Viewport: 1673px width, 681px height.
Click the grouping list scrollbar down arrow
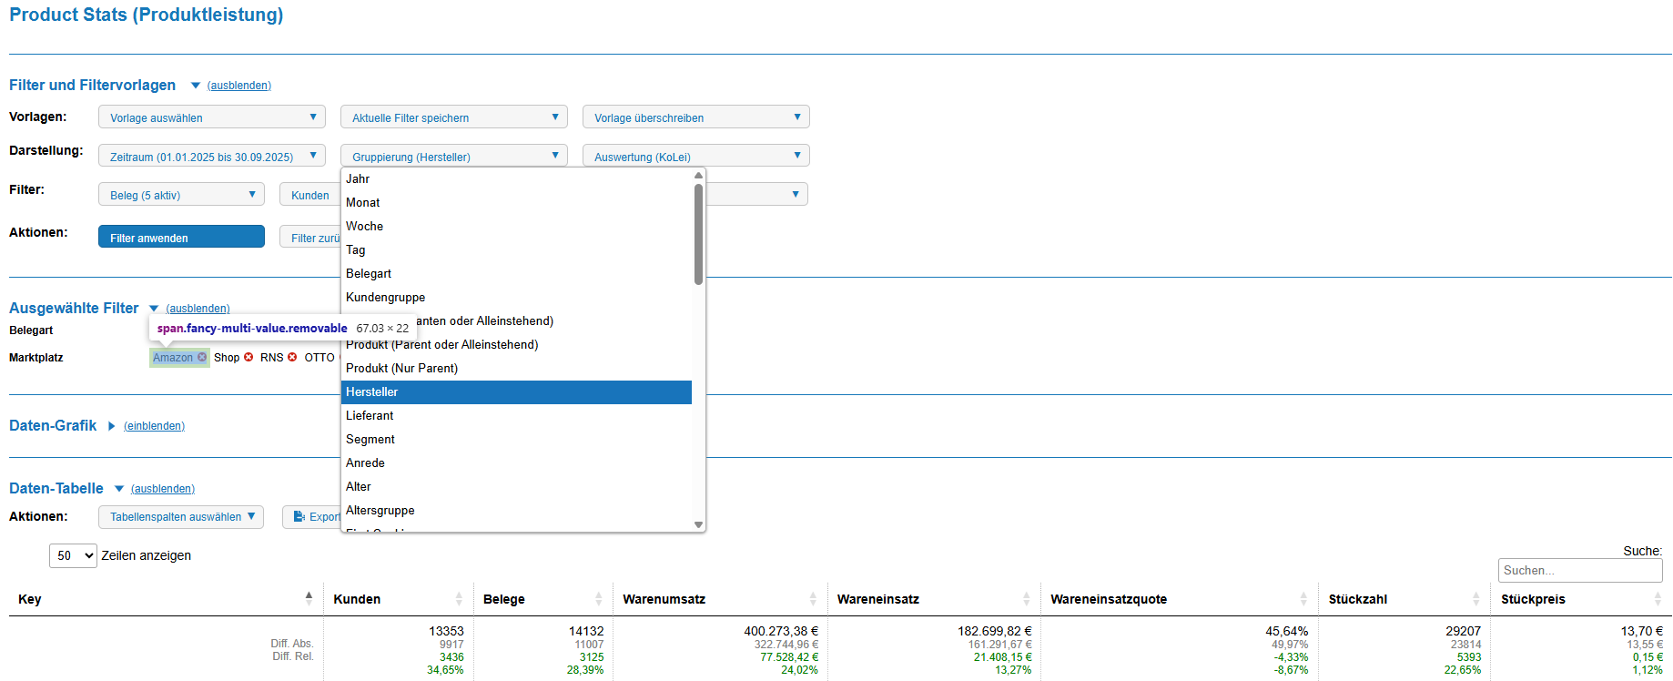point(698,524)
